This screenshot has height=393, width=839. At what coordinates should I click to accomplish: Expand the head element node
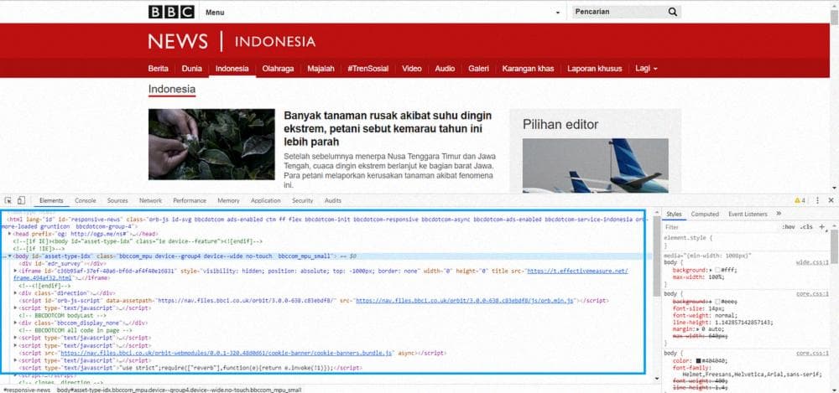pos(9,234)
